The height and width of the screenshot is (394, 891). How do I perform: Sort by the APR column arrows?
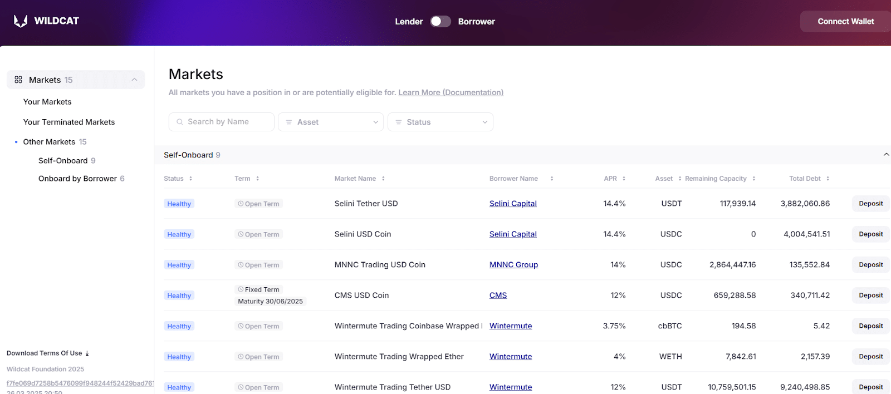coord(624,179)
